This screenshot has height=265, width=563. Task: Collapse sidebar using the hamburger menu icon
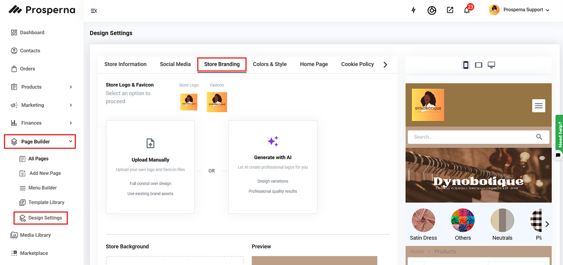[94, 11]
